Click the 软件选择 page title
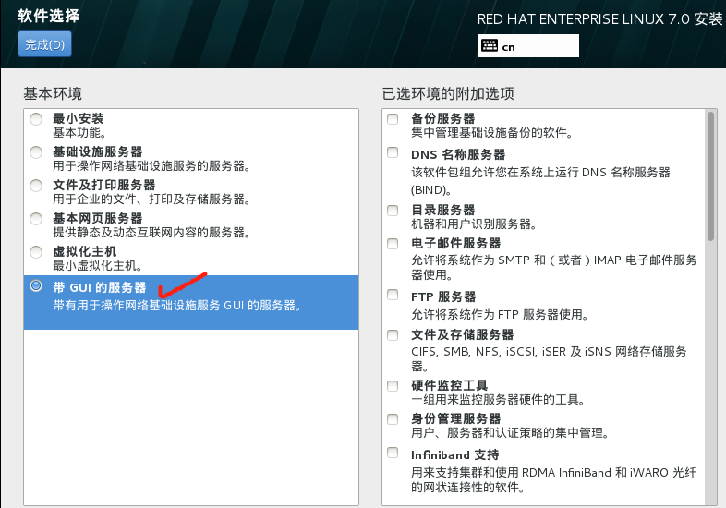 pos(49,16)
